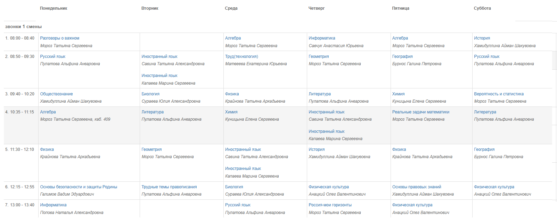Open the Разговоры о важном lesson on Monday

[x=59, y=38]
